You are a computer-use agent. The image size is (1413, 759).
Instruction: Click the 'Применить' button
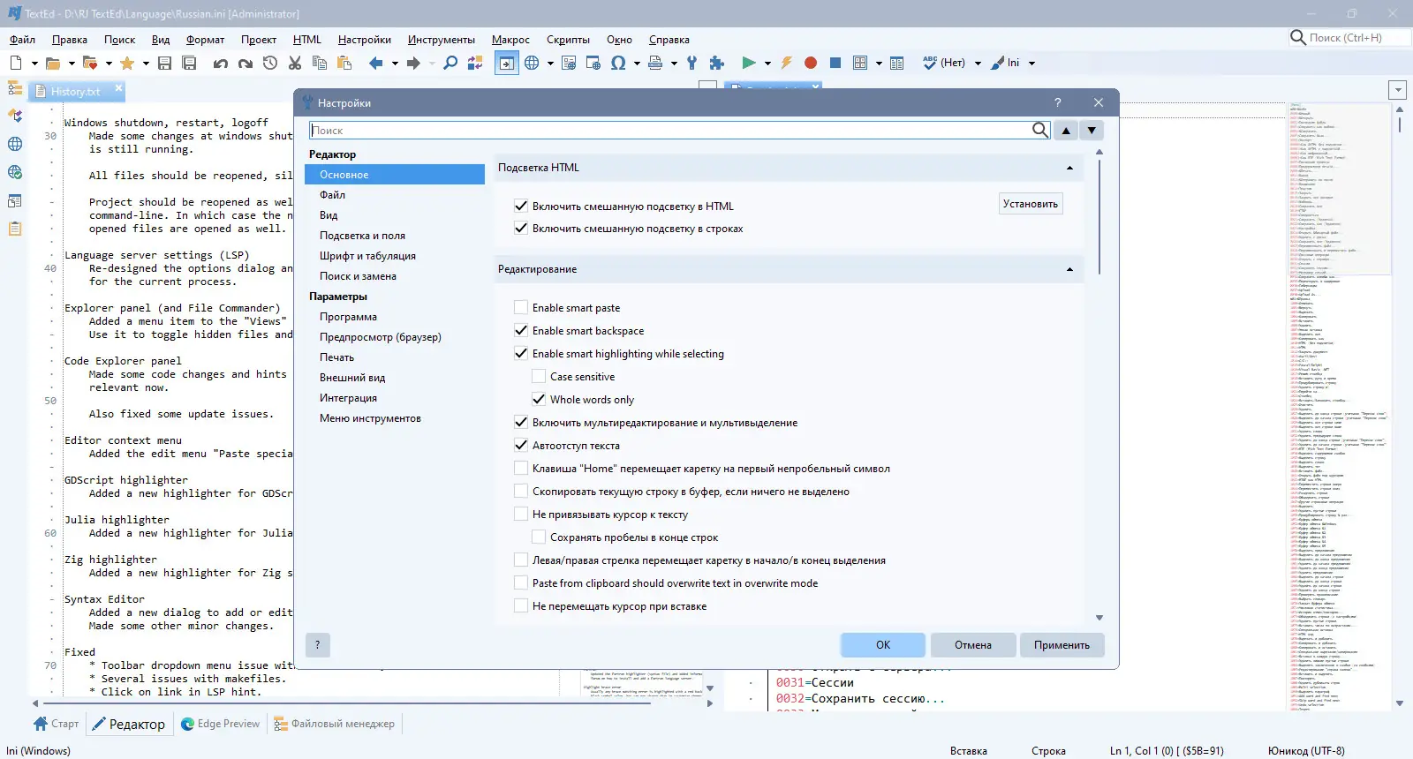click(1062, 645)
